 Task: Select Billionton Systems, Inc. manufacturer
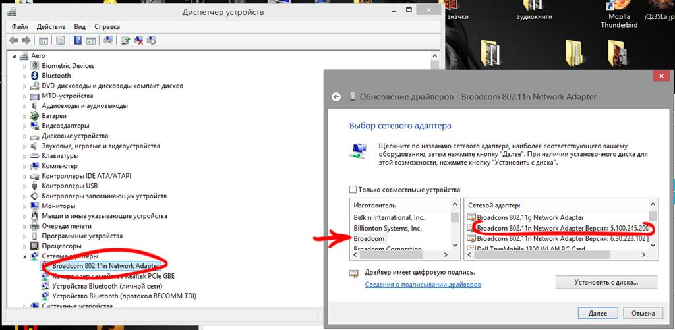point(388,228)
